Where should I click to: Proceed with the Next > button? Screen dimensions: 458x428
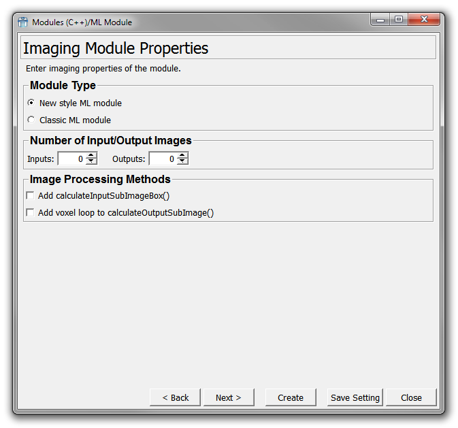tap(228, 398)
